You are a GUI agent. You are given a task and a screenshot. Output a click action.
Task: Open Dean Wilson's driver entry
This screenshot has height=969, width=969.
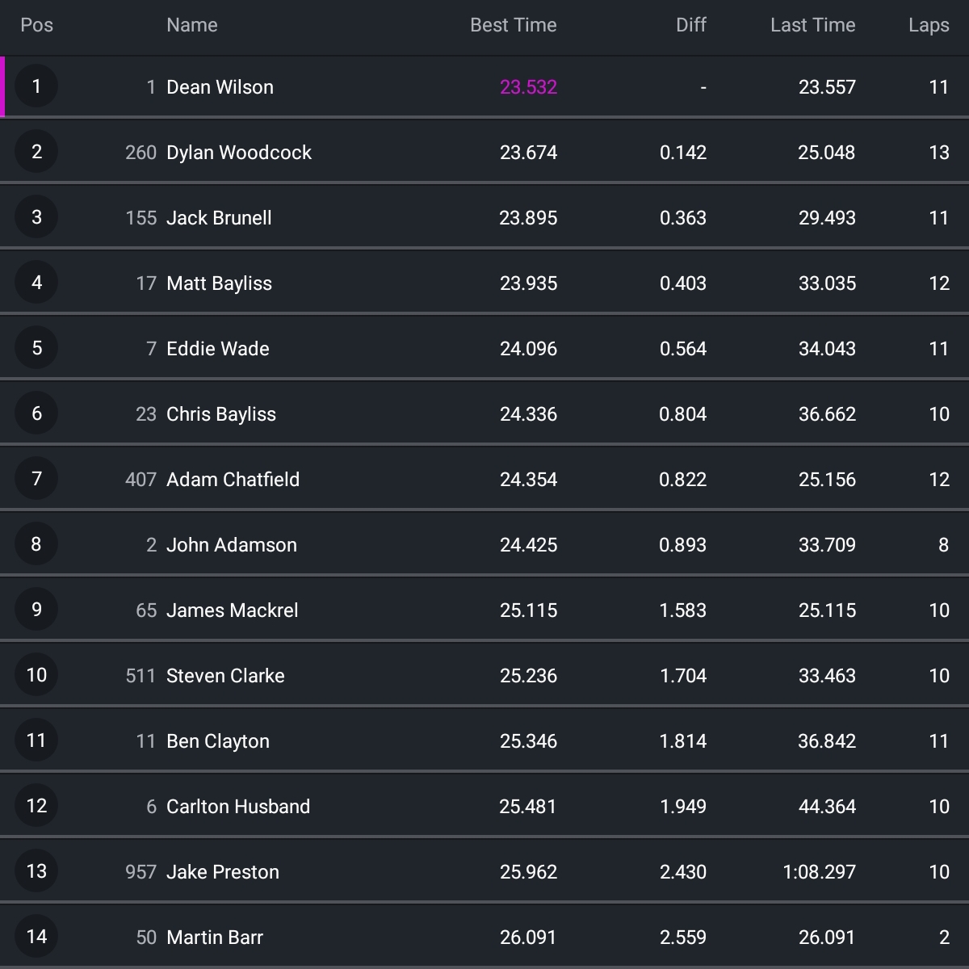coord(220,87)
